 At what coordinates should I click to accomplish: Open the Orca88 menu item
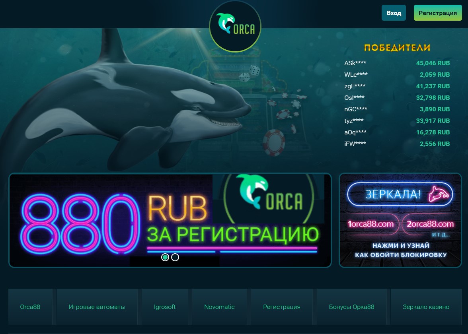coord(30,307)
